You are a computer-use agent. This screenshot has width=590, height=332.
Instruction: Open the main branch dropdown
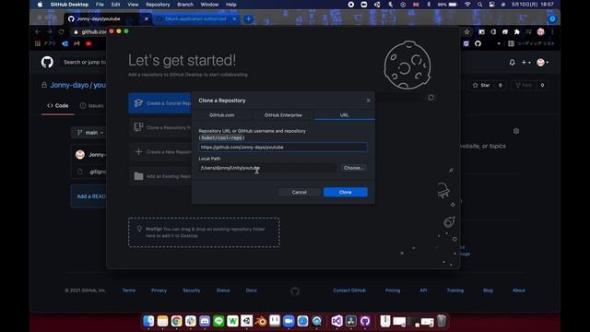(x=90, y=133)
